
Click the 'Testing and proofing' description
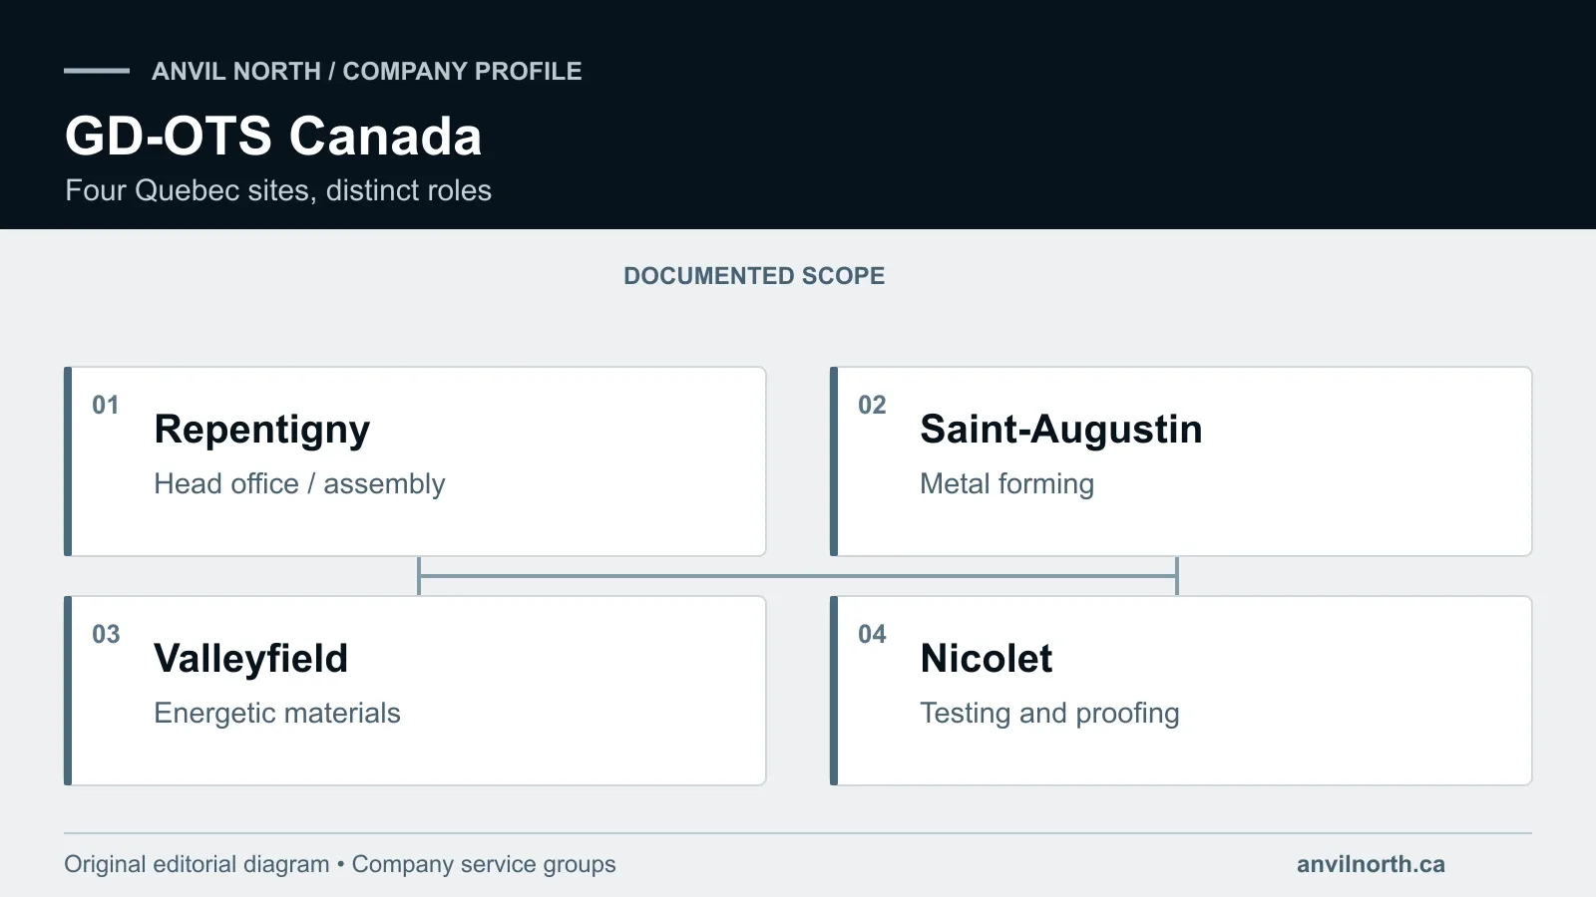coord(1049,713)
